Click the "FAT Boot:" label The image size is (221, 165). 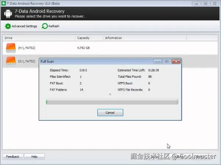[x=56, y=83]
